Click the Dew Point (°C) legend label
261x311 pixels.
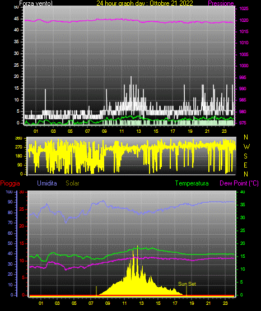[x=239, y=183]
